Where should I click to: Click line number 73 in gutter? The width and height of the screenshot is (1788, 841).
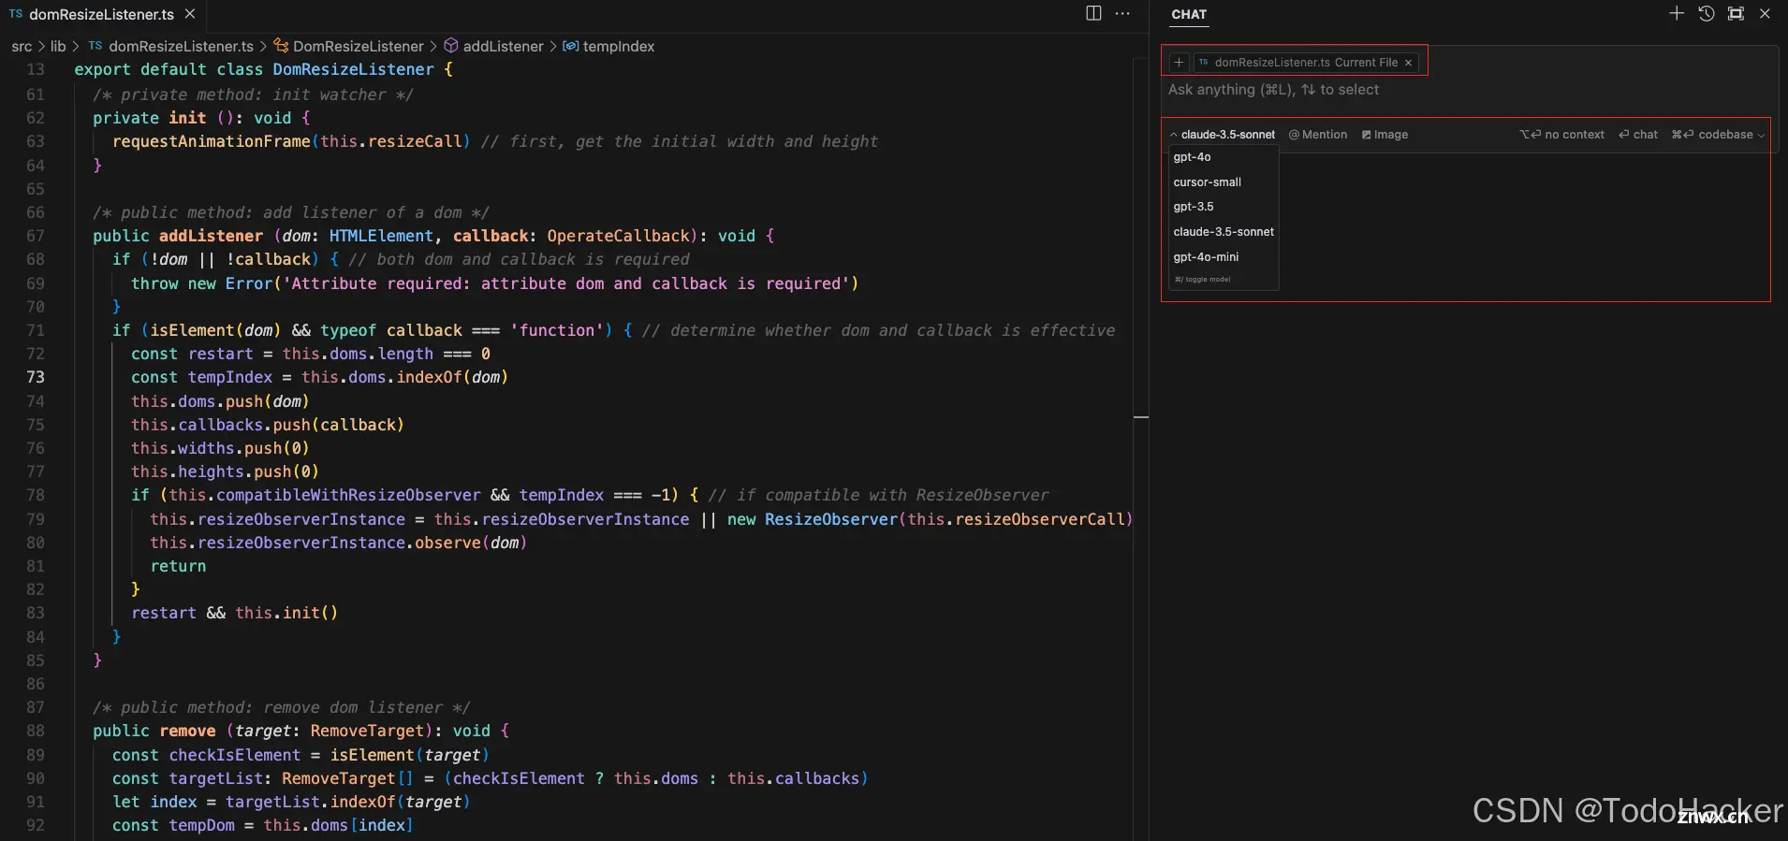click(36, 377)
